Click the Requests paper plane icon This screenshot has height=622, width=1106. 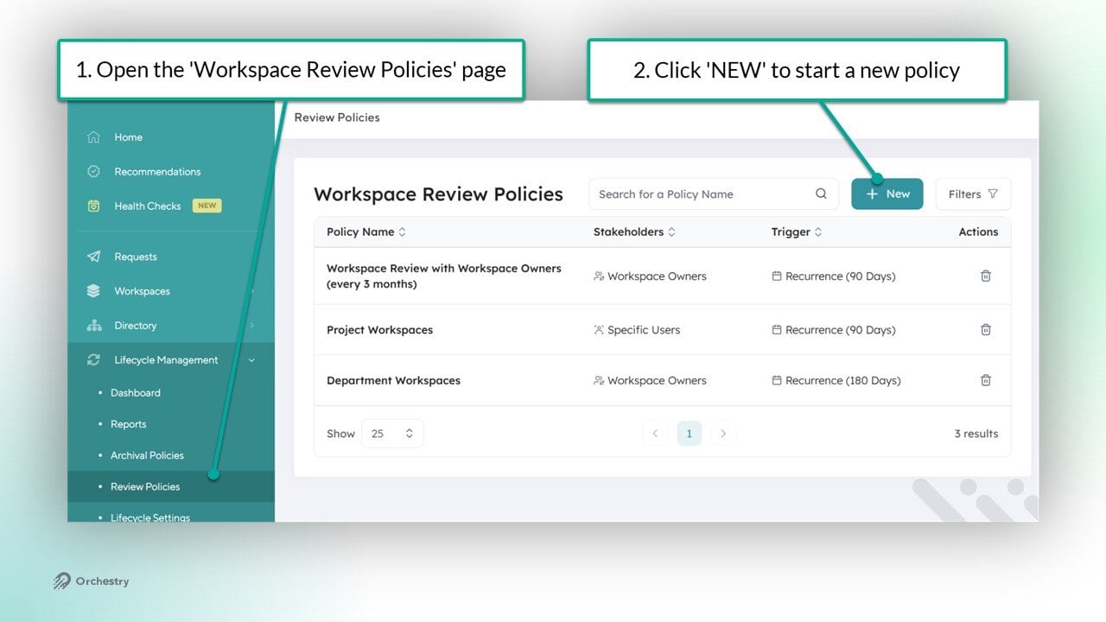(94, 257)
